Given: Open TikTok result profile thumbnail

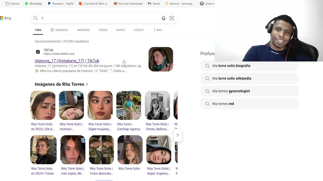Looking at the screenshot, I should coord(161,59).
